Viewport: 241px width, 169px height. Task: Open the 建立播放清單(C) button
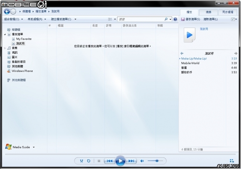pyautogui.click(x=61, y=19)
